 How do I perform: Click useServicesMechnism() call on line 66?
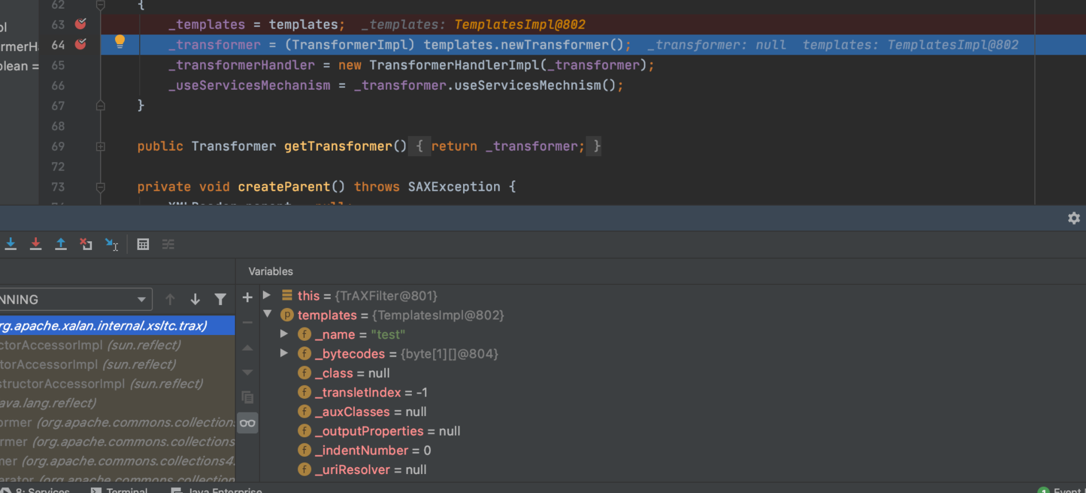click(535, 85)
